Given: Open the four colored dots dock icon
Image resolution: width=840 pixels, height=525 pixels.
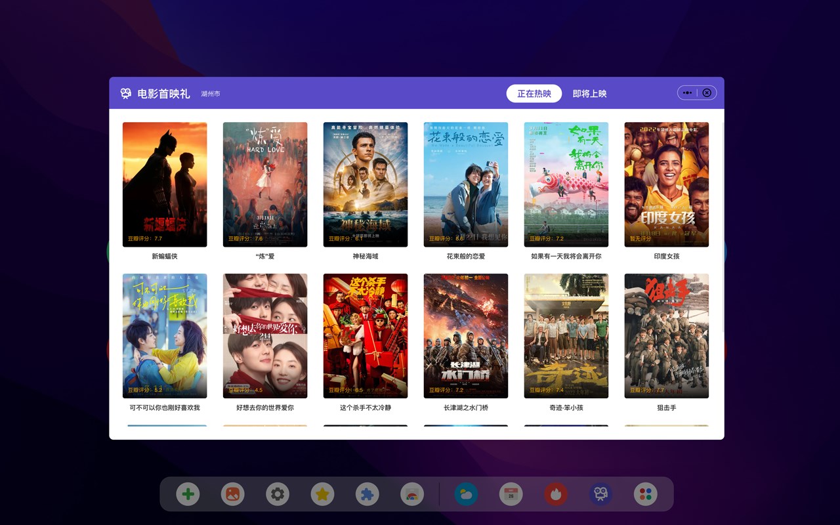Looking at the screenshot, I should (646, 494).
